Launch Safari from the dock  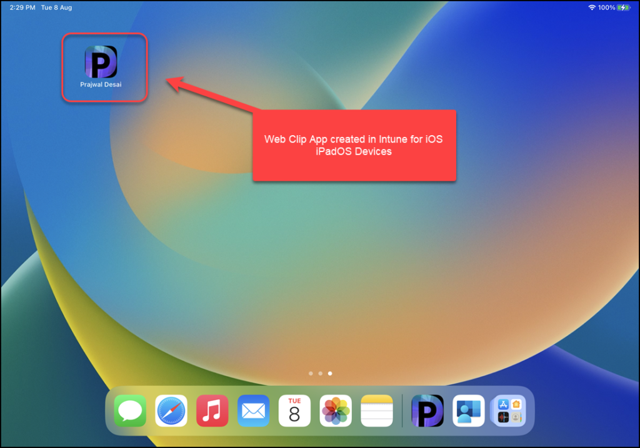[x=171, y=411]
